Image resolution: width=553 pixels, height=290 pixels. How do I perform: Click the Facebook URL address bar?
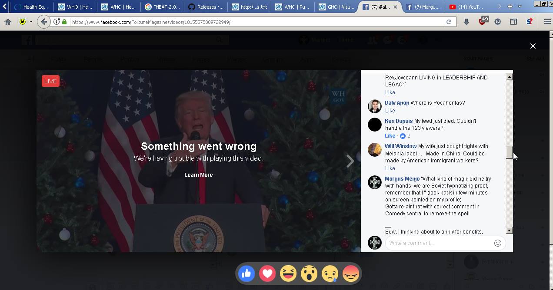coord(256,22)
